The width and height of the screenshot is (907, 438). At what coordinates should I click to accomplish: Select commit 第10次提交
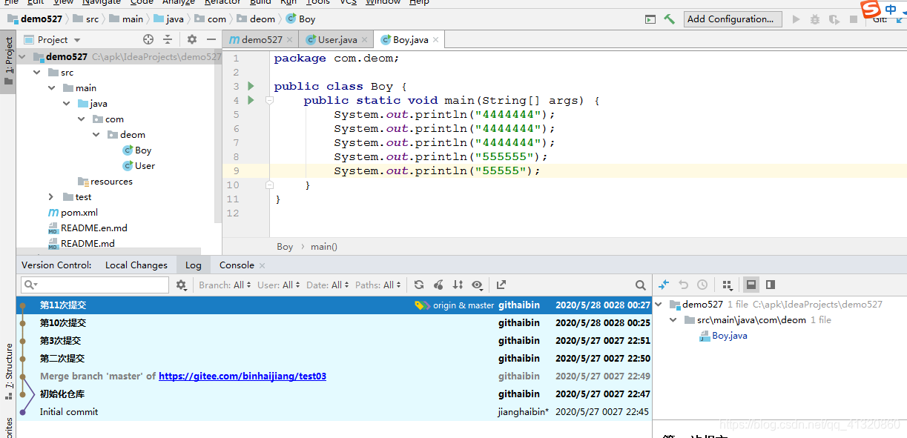coord(334,323)
